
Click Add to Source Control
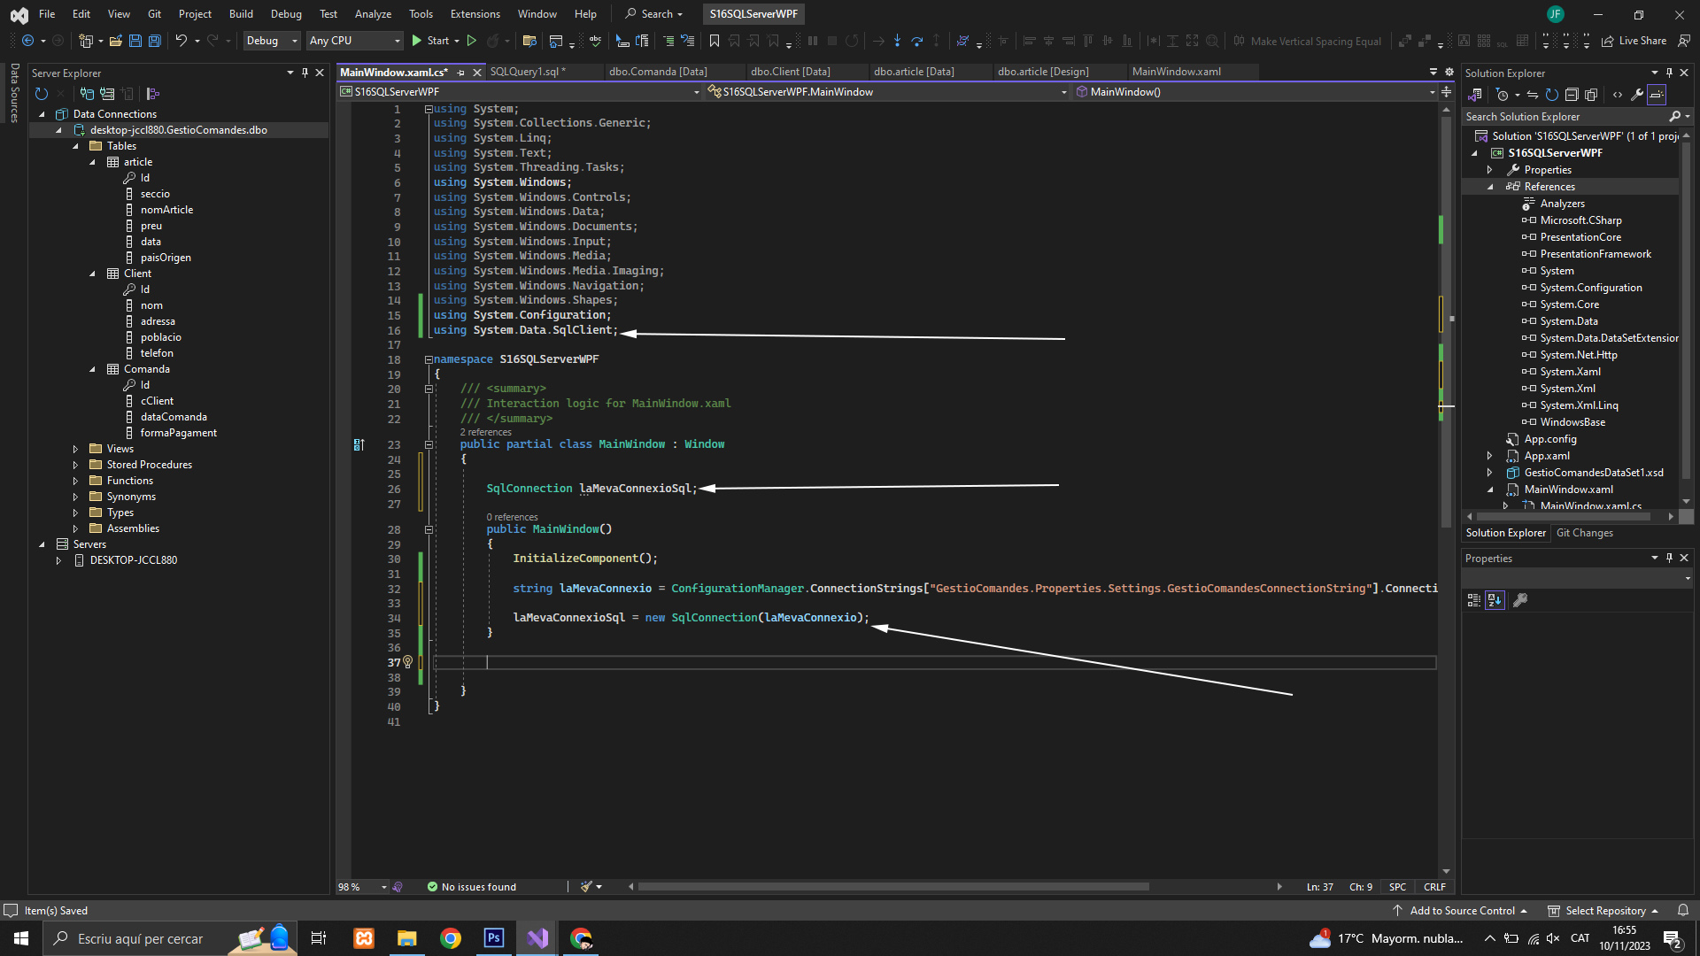pos(1461,911)
